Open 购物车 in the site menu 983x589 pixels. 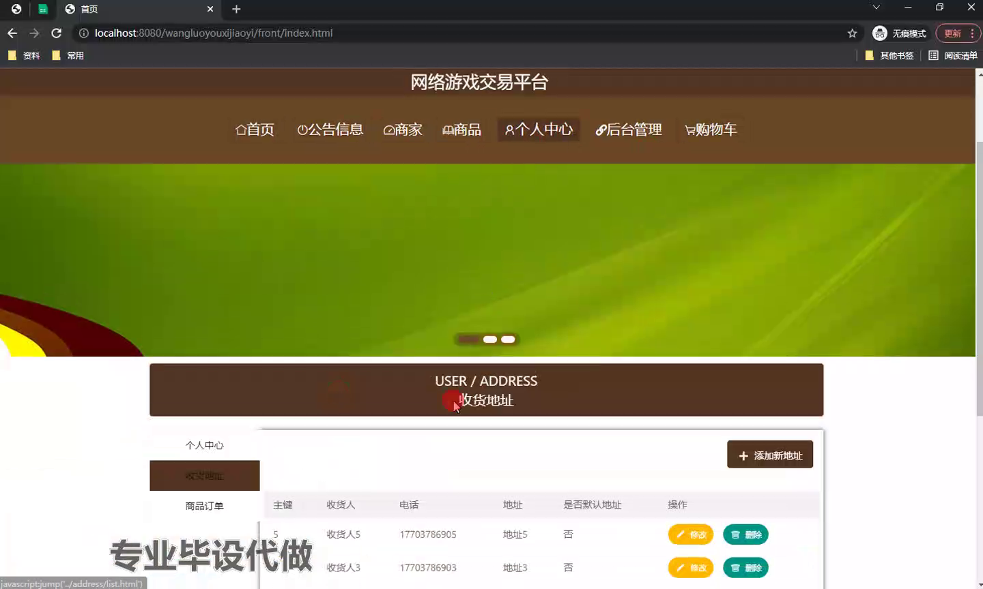coord(711,130)
